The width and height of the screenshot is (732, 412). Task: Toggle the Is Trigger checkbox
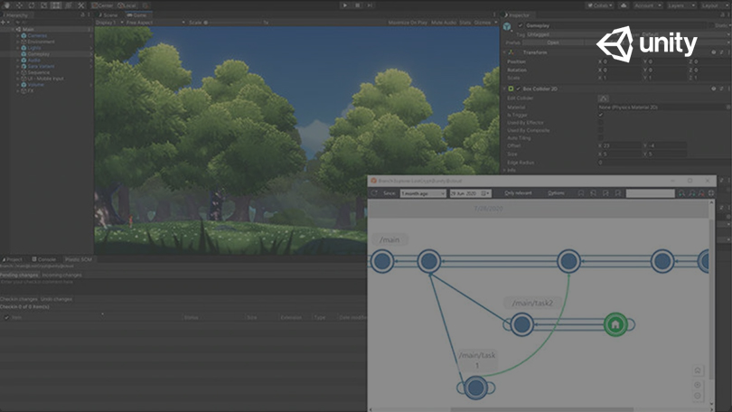601,115
